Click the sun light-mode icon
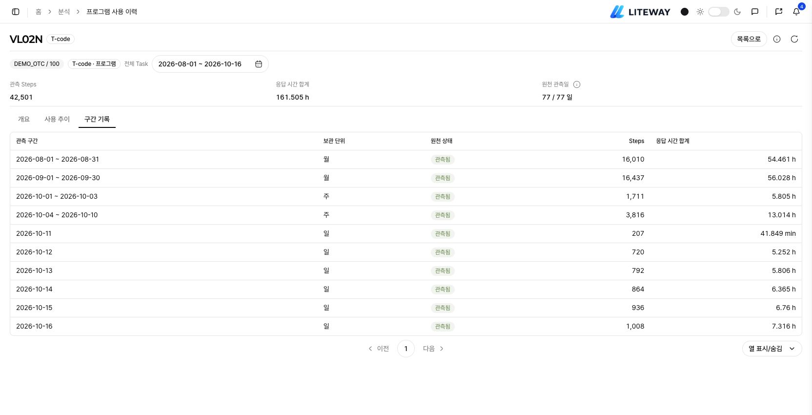 (700, 12)
